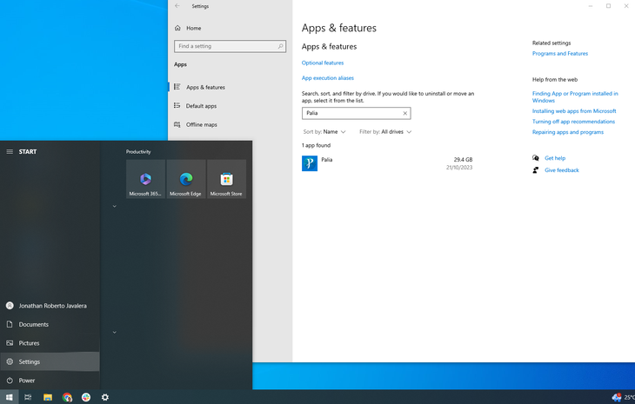Expand the Start menu hamburger icon
635x404 pixels.
pyautogui.click(x=10, y=152)
